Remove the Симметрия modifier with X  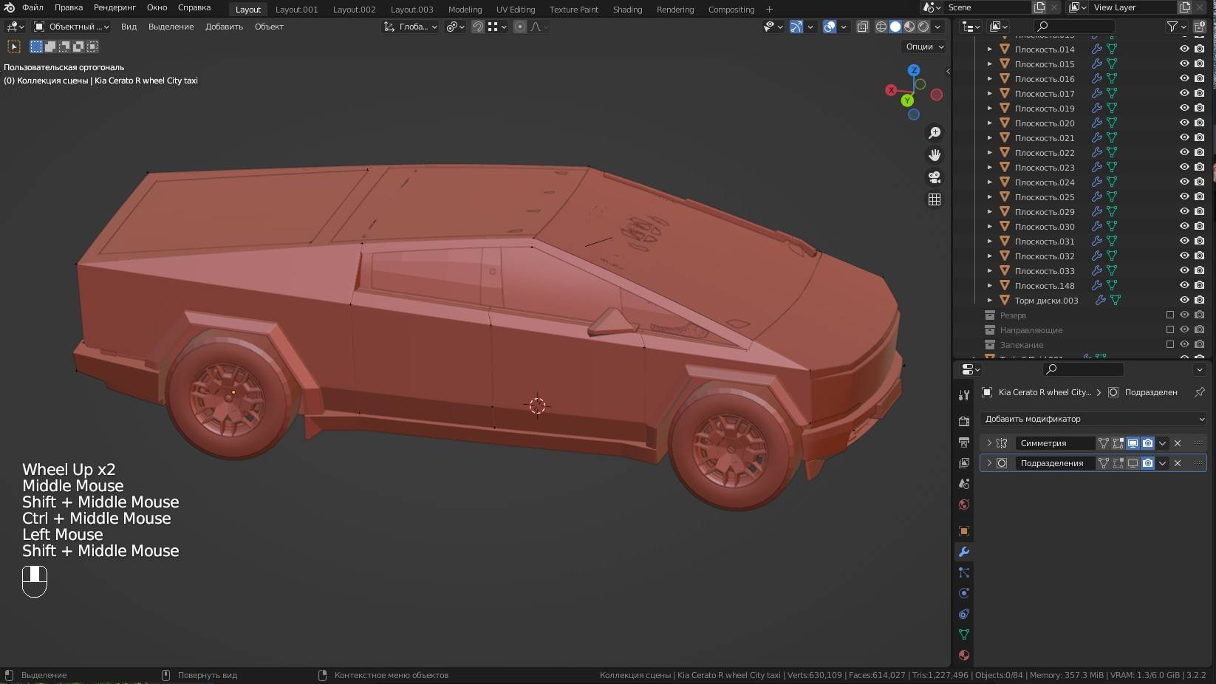point(1178,443)
